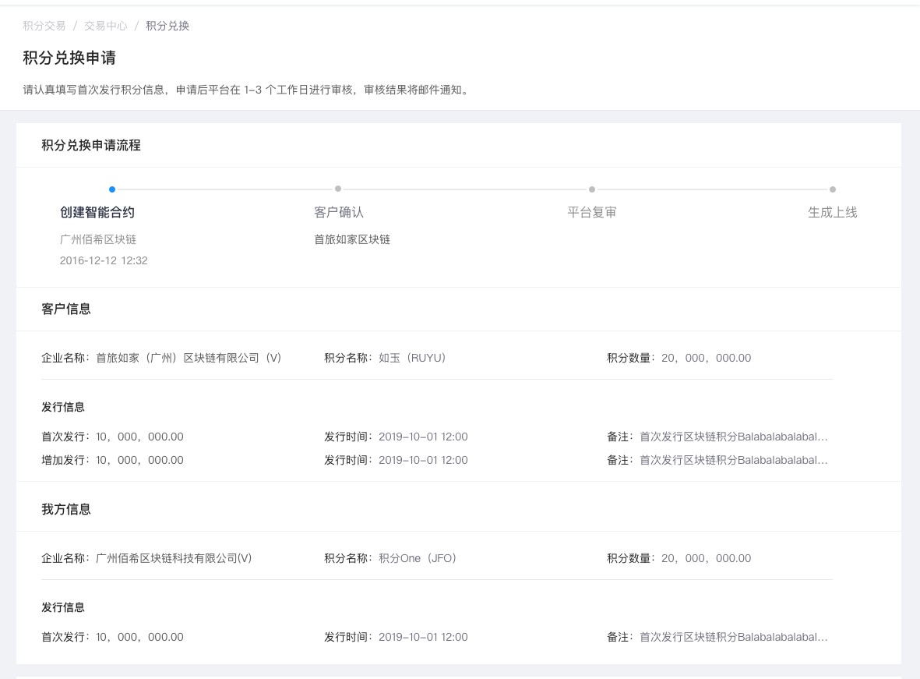
Task: Select the 积分兑换 breadcrumb item
Action: (x=167, y=26)
